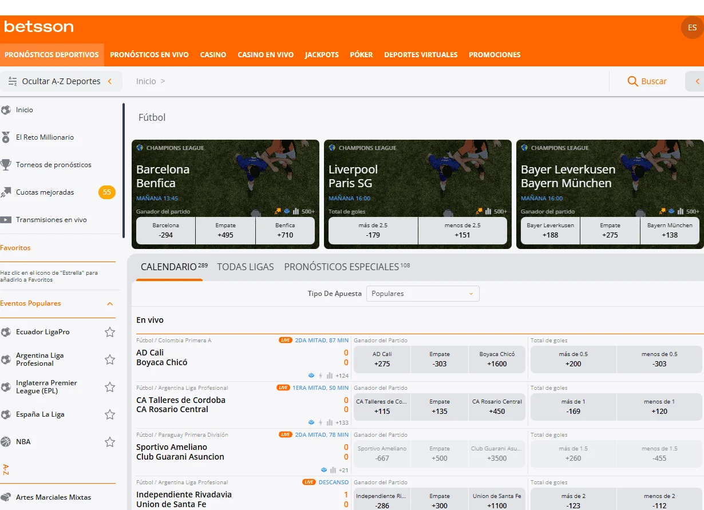704x510 pixels.
Task: Collapse the Eventos Populares section
Action: click(110, 304)
